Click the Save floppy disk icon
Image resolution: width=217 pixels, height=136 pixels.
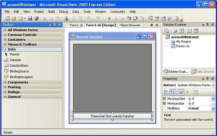click(30, 18)
